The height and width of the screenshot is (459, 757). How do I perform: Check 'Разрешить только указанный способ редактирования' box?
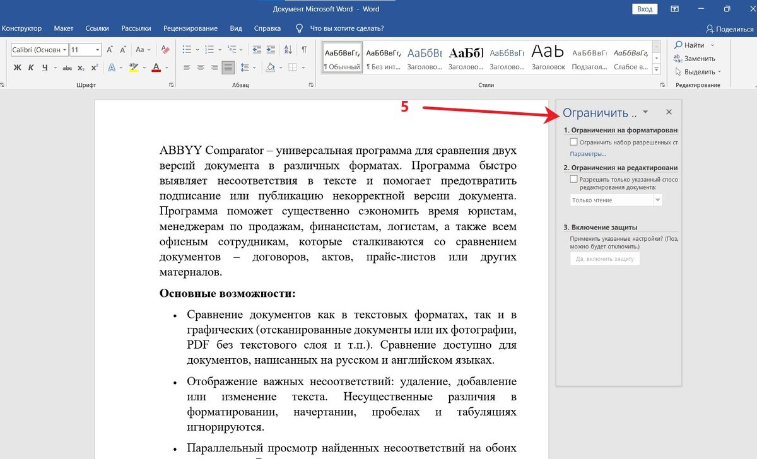pyautogui.click(x=573, y=179)
